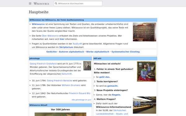Image resolution: width=186 pixels, height=116 pixels.
Task: Open Wilhelm Drumann link
Action: (x=71, y=85)
